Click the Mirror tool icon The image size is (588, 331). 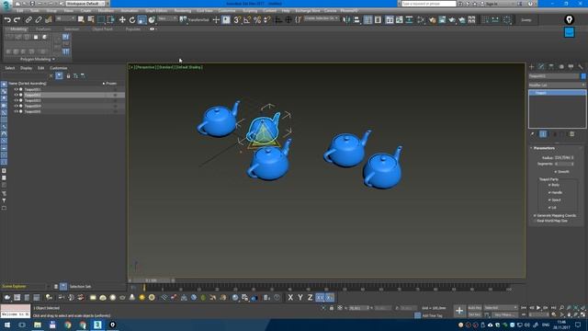click(x=346, y=19)
